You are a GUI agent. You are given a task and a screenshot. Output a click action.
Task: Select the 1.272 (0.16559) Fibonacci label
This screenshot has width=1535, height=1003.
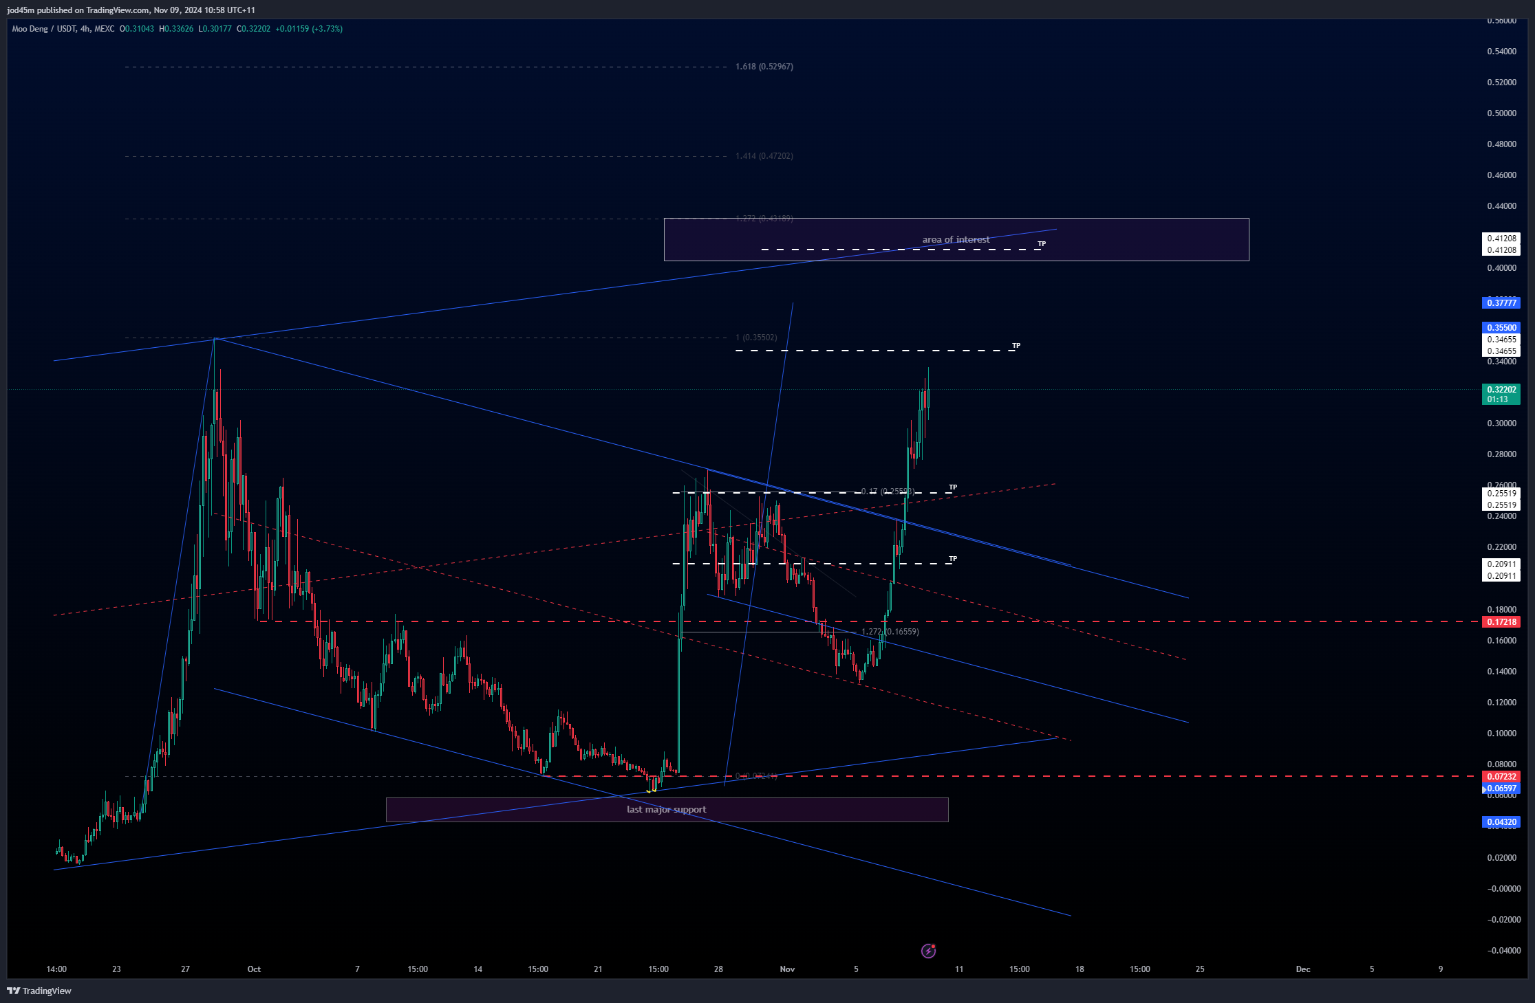tap(890, 631)
